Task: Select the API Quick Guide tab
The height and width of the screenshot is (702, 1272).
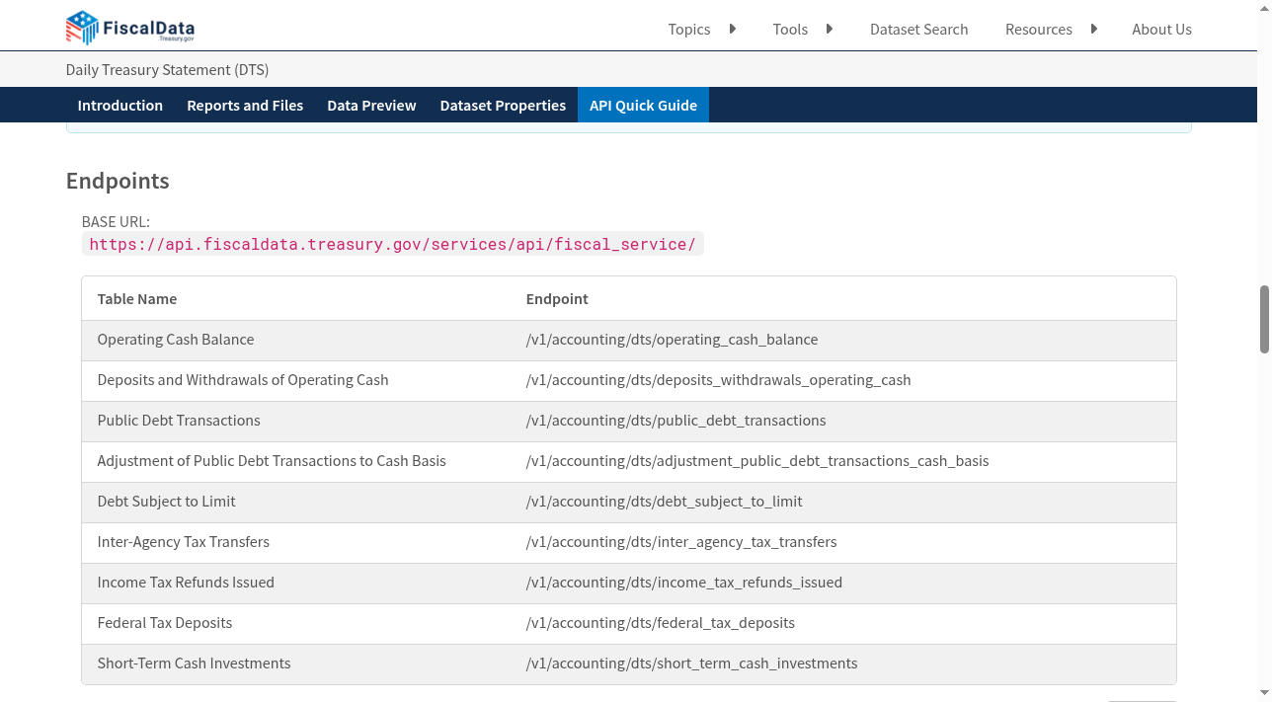Action: [643, 105]
